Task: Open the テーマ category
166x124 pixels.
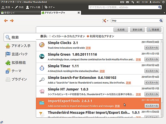Action: pos(13,71)
